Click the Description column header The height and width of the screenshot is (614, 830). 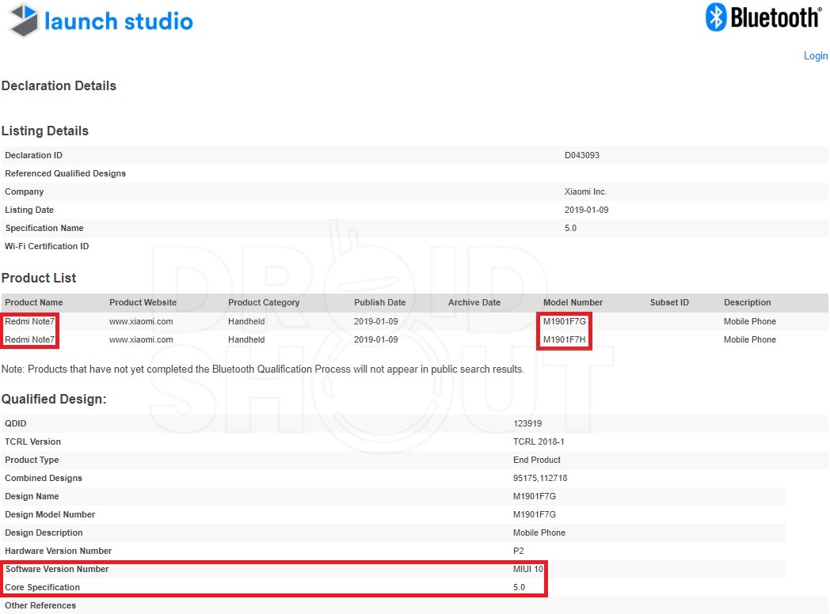tap(747, 302)
